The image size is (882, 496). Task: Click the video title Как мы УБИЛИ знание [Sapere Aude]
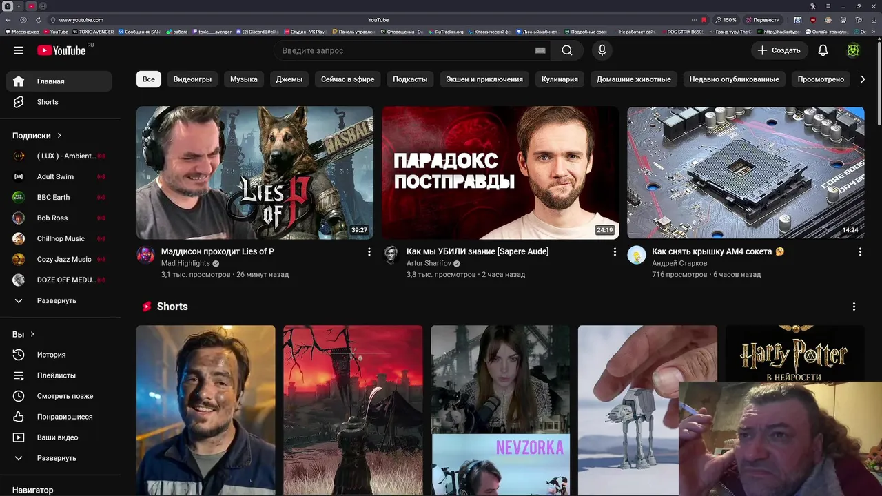(478, 251)
